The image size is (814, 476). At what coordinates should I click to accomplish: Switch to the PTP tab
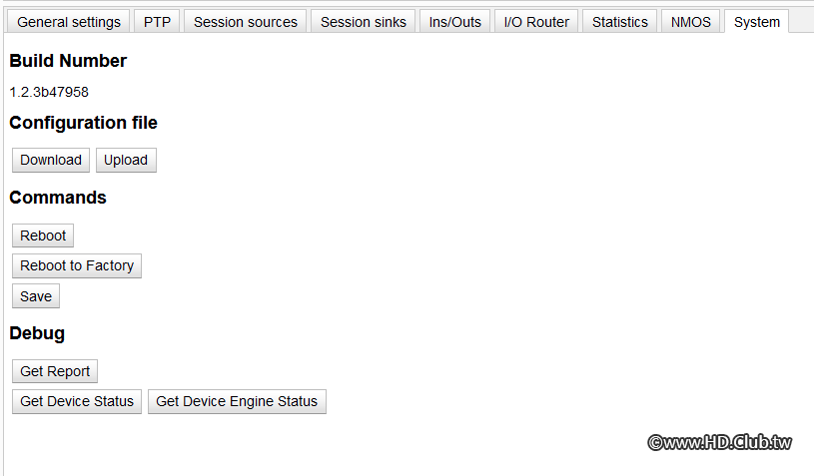click(x=157, y=22)
